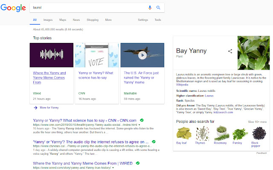Open the WIRED search result title

[83, 163]
